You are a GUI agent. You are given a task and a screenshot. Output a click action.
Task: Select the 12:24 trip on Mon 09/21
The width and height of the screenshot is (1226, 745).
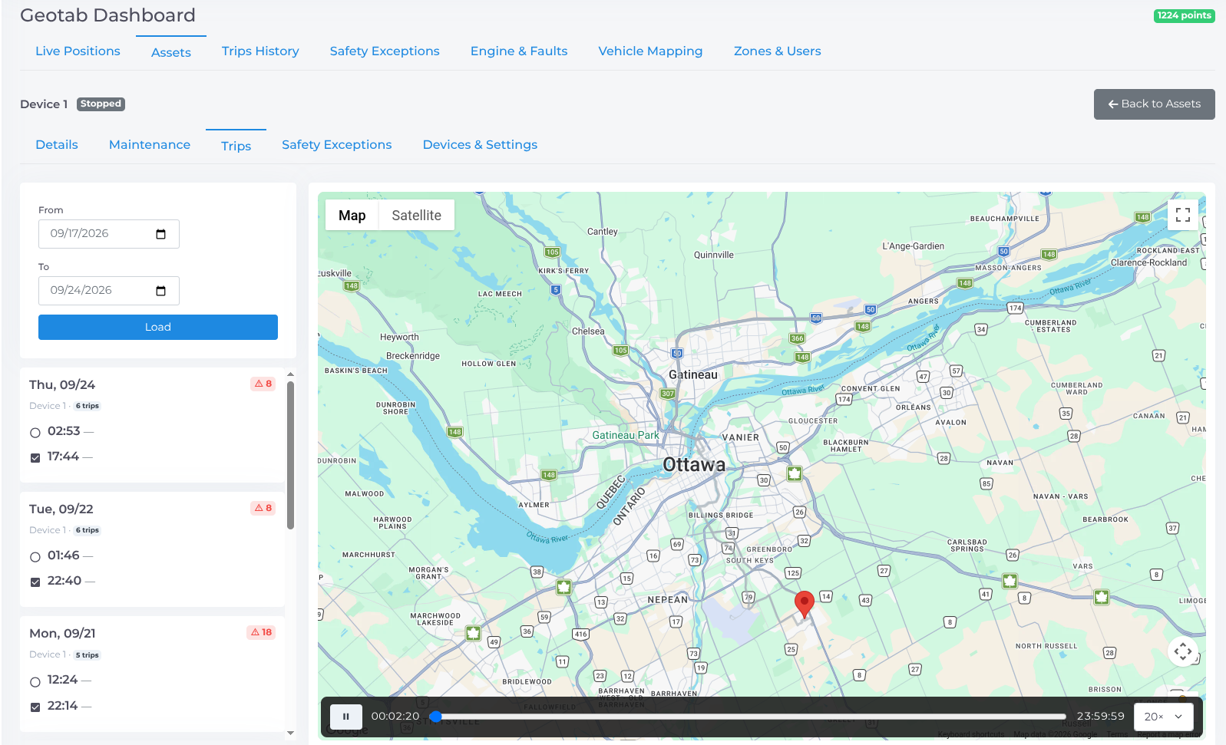[35, 682]
